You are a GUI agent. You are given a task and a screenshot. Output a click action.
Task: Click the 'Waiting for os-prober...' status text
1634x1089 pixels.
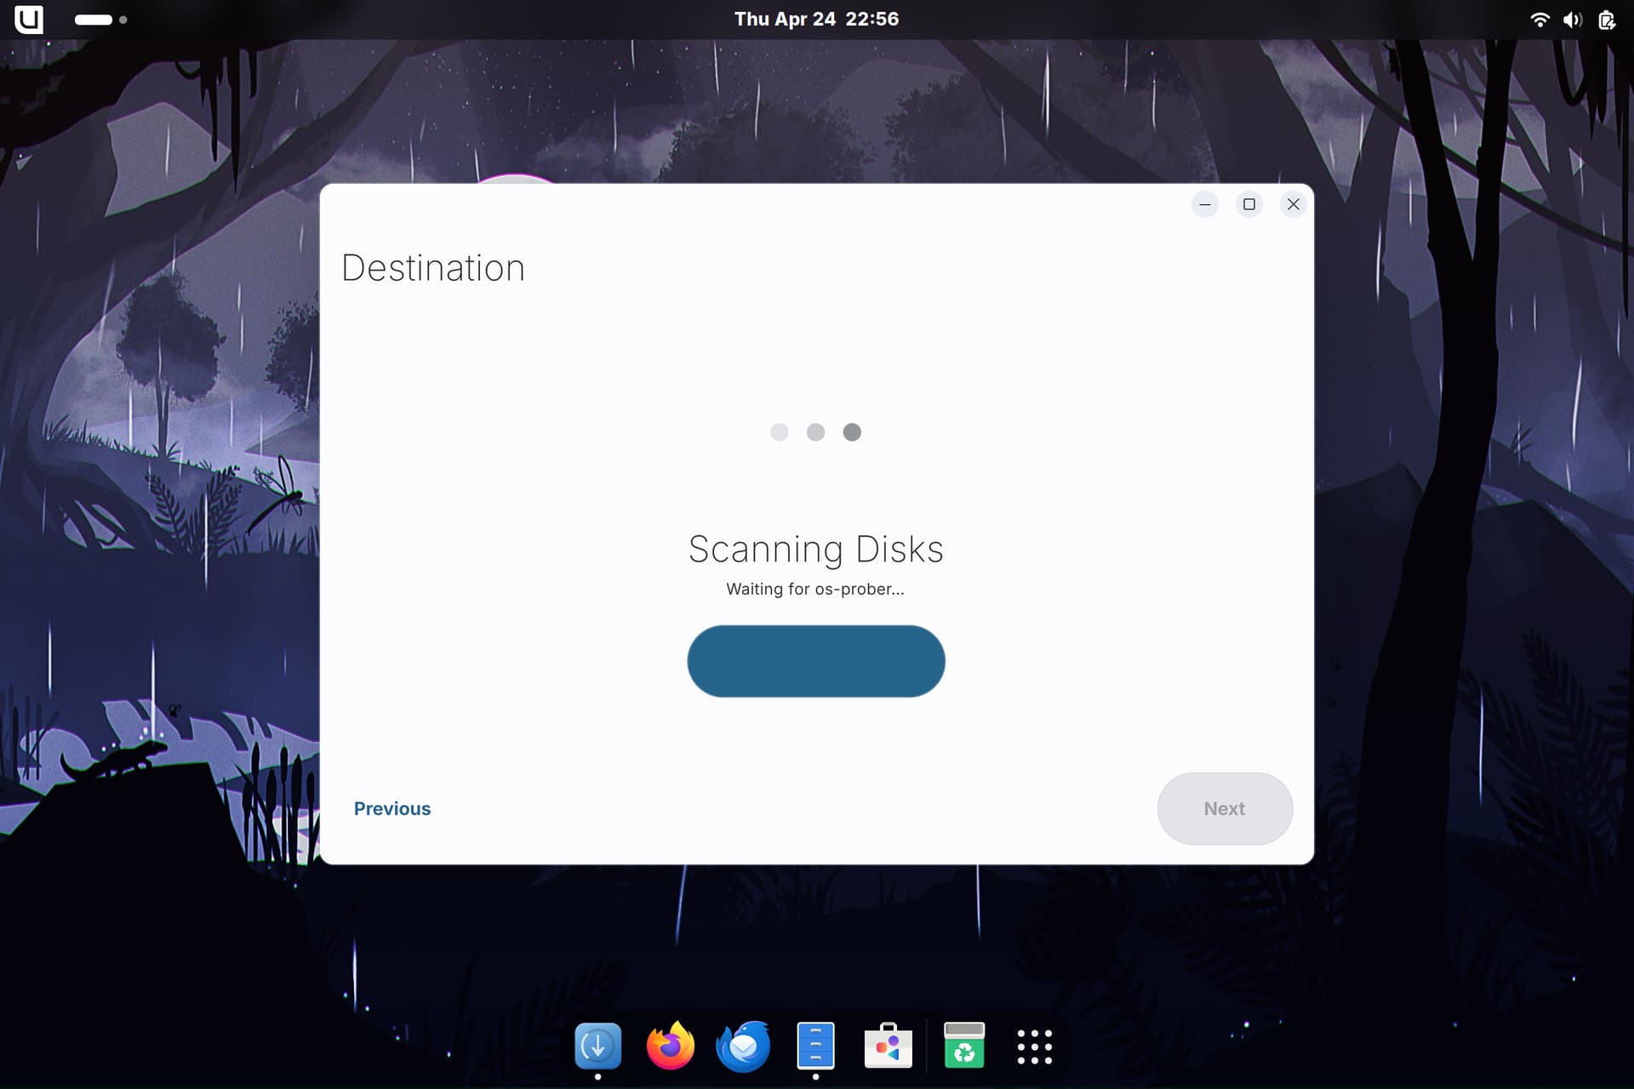(815, 589)
